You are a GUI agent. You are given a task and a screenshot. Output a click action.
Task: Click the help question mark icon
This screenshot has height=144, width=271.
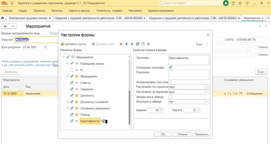click(x=148, y=44)
